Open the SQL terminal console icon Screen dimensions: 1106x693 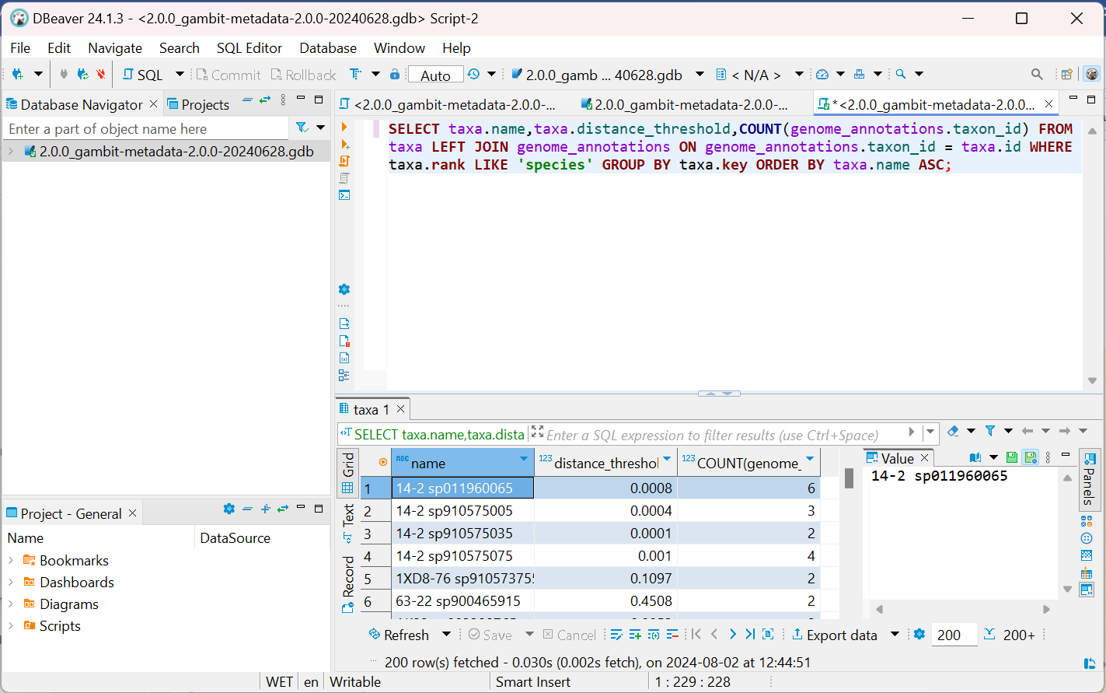click(344, 195)
